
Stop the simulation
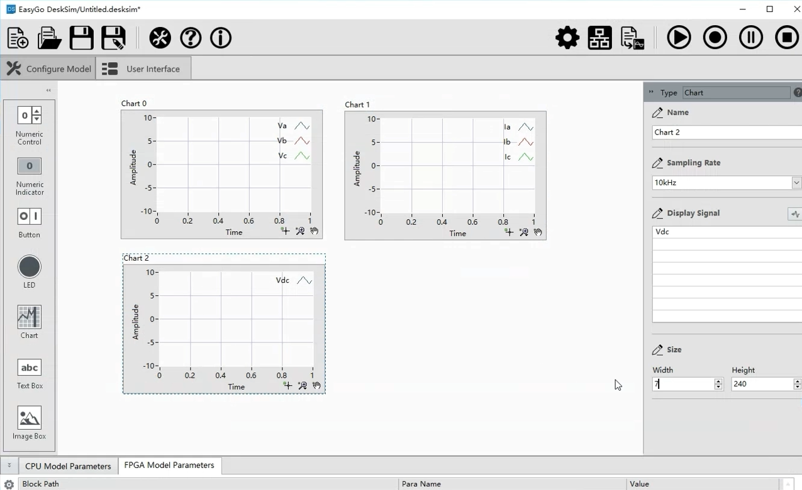tap(786, 38)
